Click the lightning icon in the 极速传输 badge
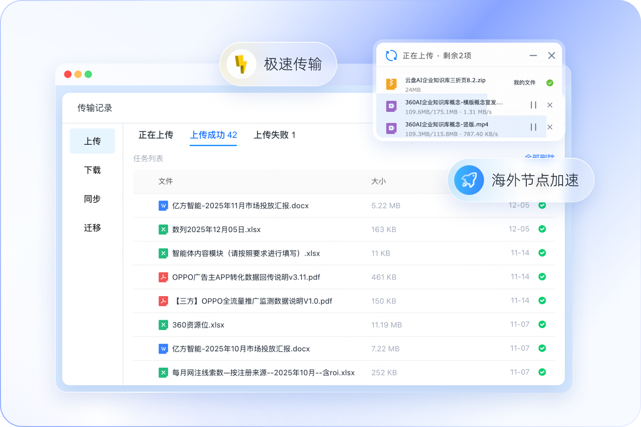 (241, 64)
